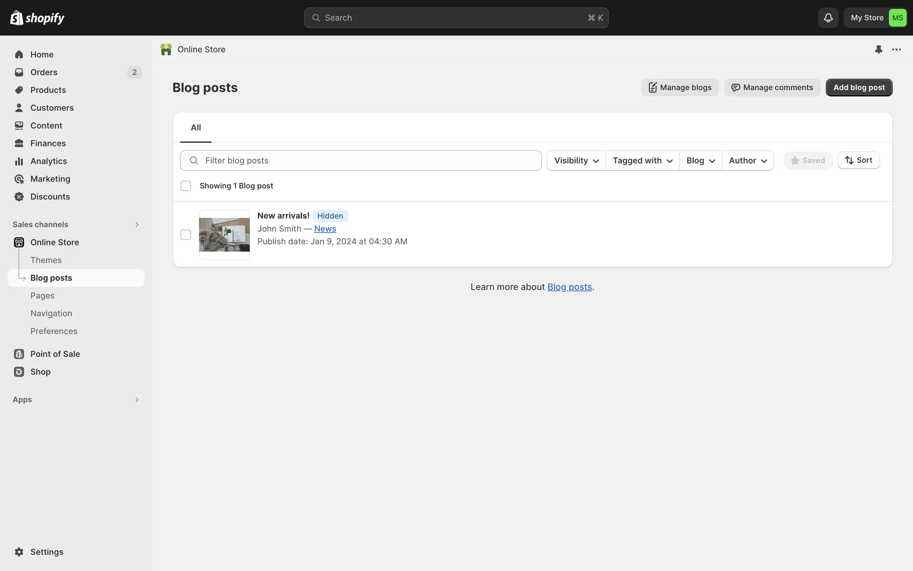
Task: Expand the Tagged with filter
Action: point(642,161)
